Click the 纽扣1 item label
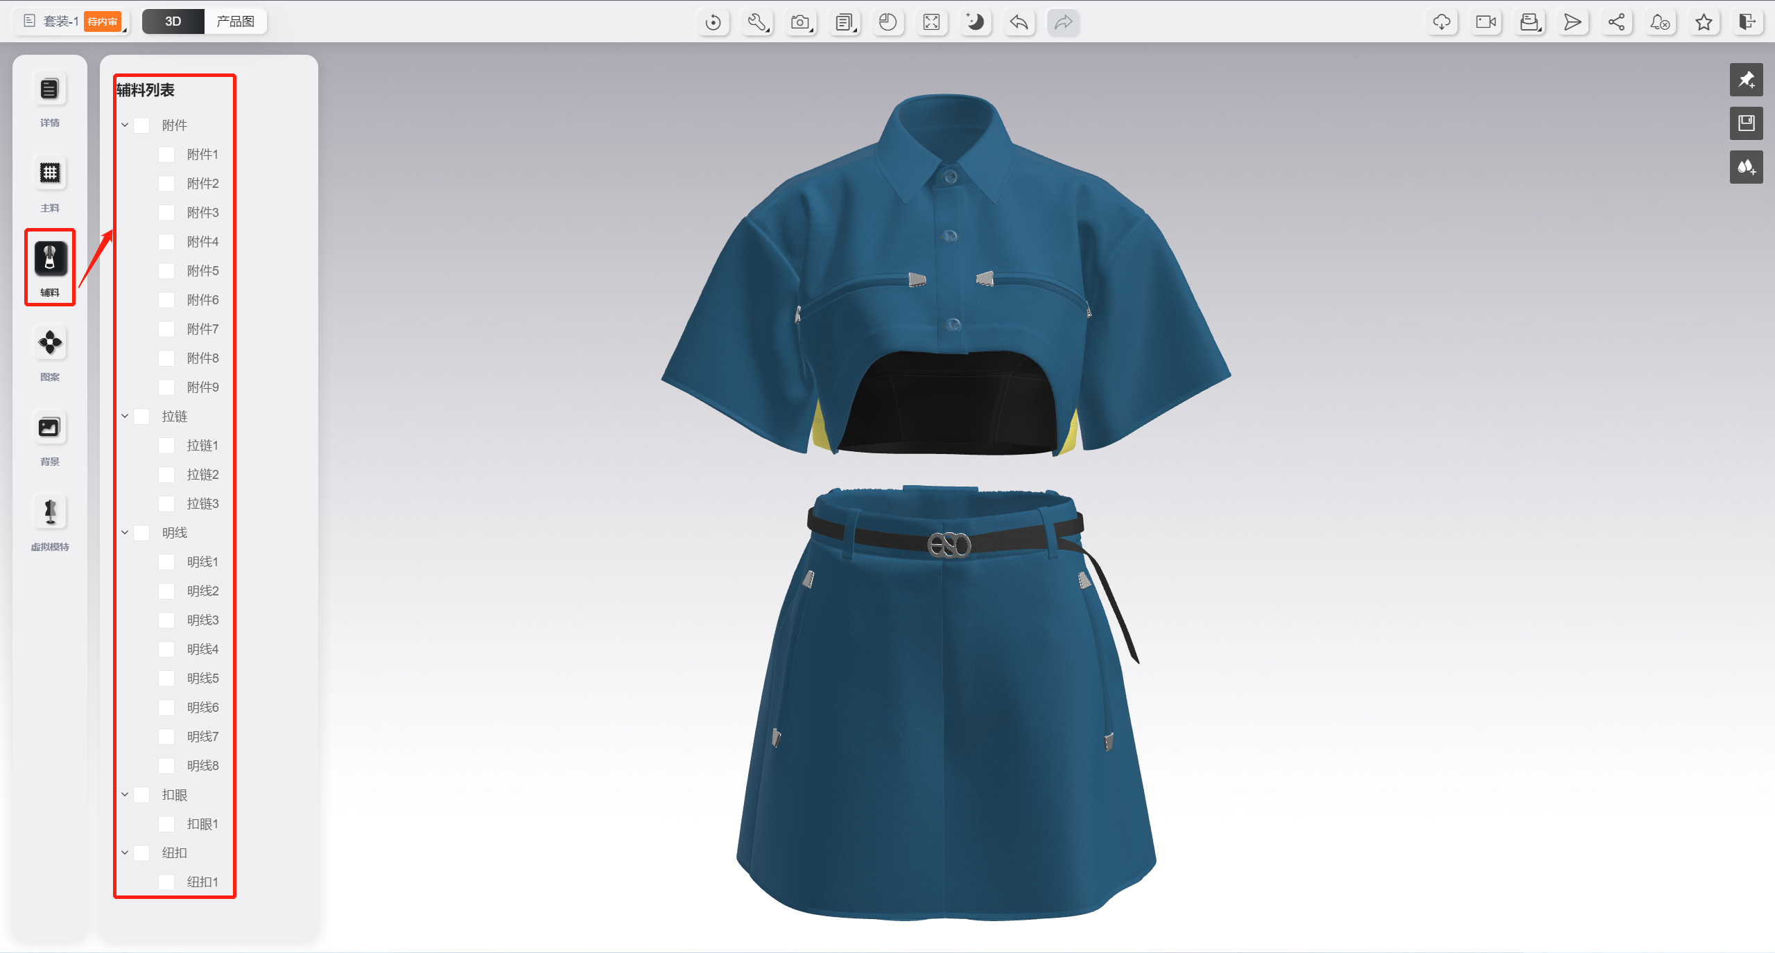 pos(202,882)
